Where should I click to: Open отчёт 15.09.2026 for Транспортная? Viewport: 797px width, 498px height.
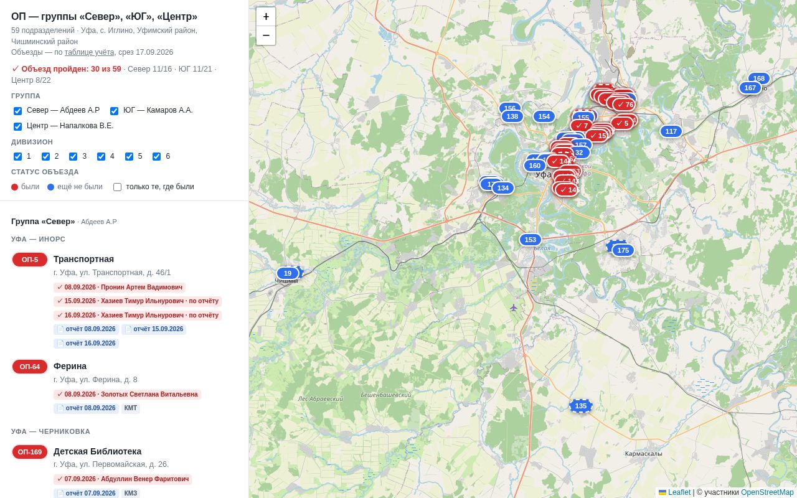154,329
